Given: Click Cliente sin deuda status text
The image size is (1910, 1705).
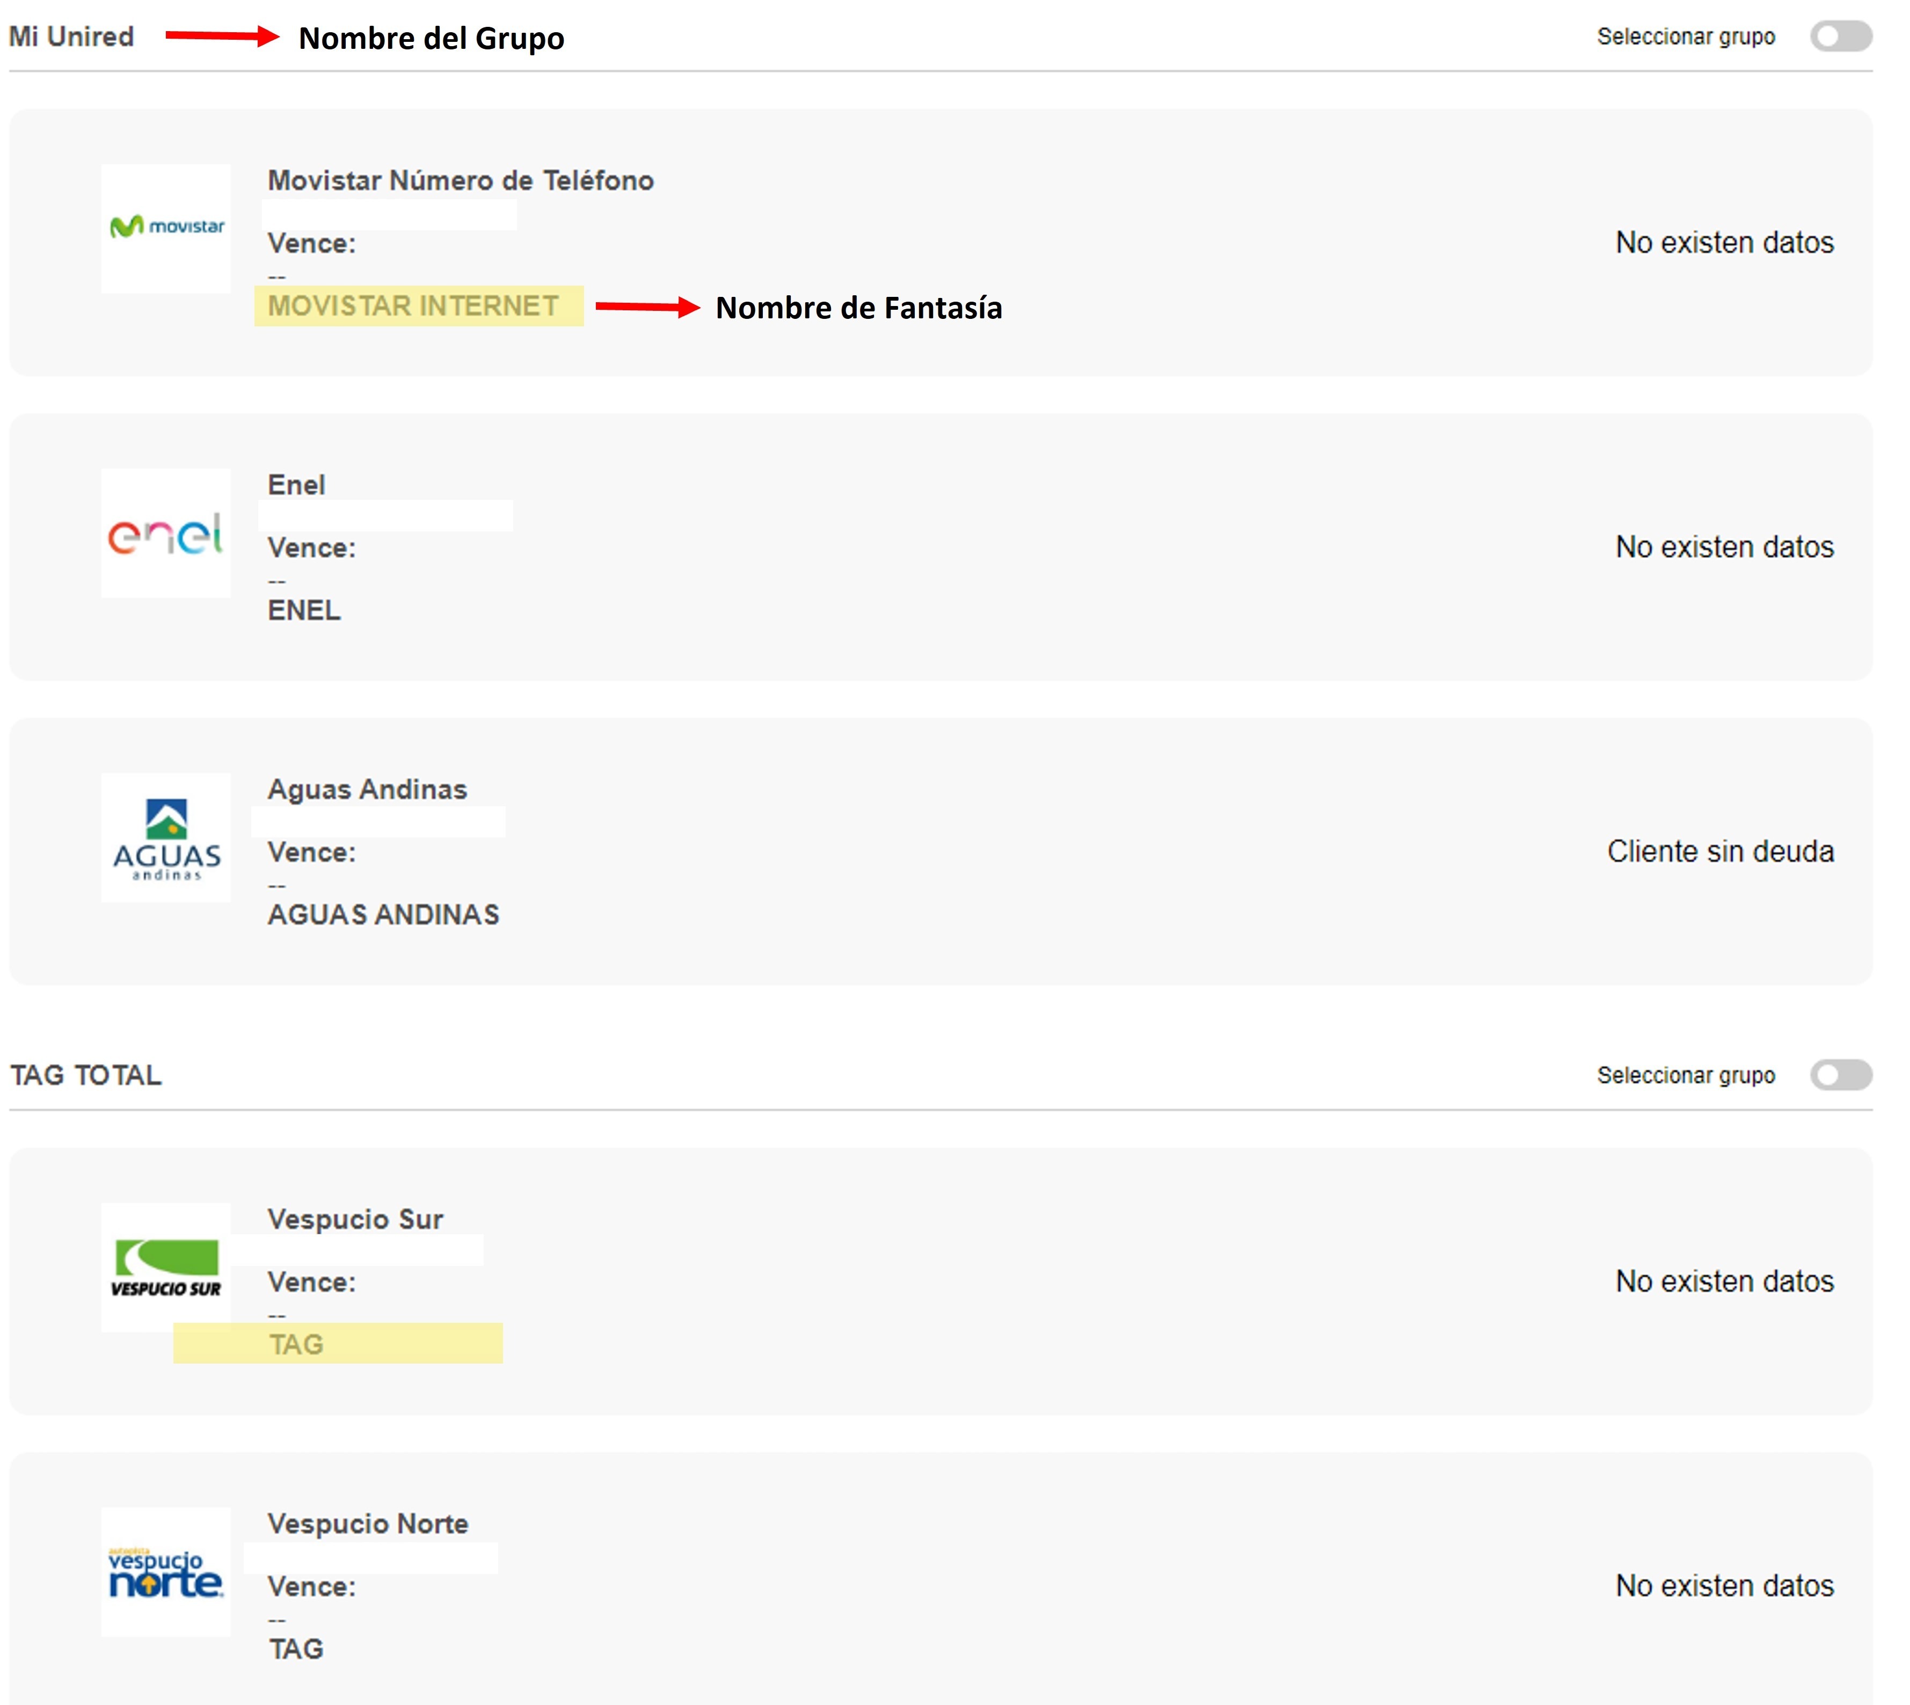Looking at the screenshot, I should 1720,851.
